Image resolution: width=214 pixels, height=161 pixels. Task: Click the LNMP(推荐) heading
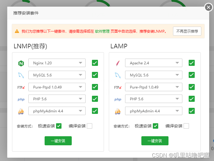[x=30, y=46]
